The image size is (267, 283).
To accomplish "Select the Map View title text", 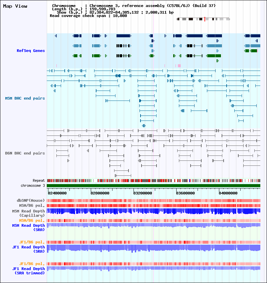I will 15,6.
